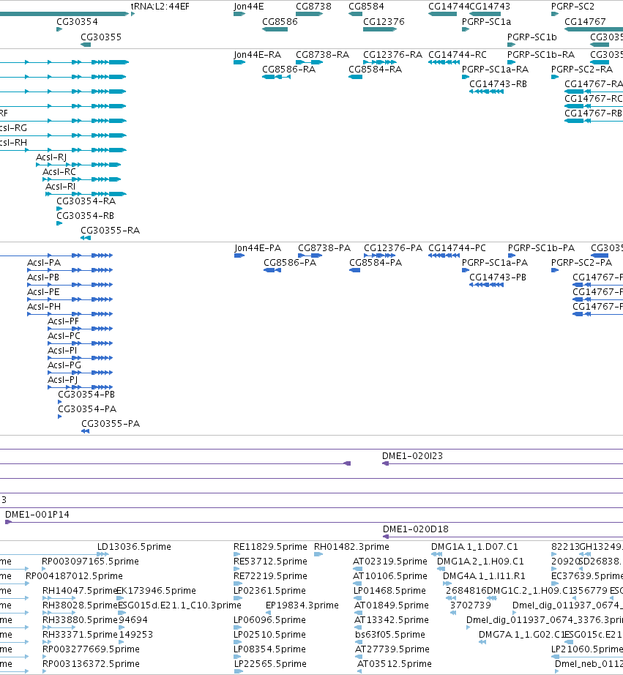Open the Acsl-PH protein label
Image resolution: width=623 pixels, height=675 pixels.
click(x=44, y=307)
